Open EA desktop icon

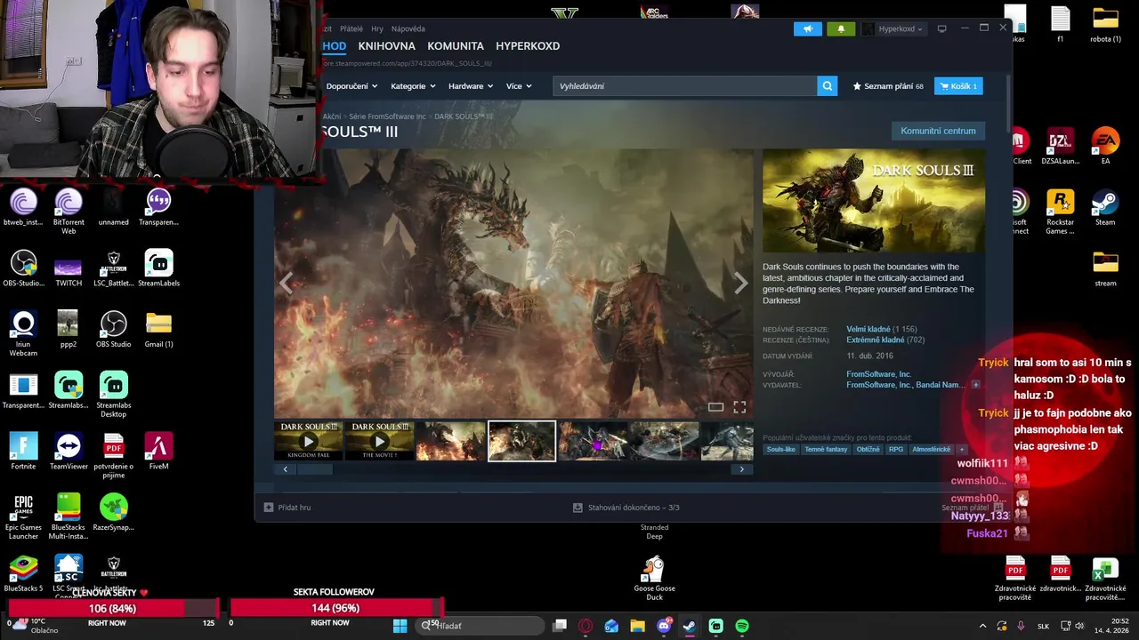tap(1105, 147)
